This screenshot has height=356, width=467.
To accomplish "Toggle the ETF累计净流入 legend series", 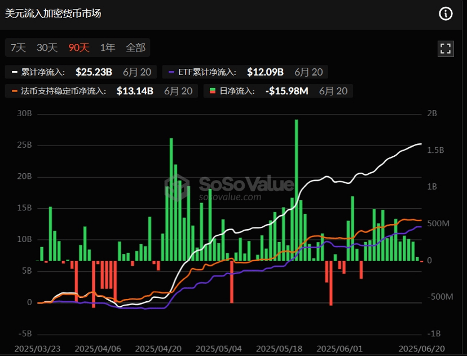I will [245, 72].
